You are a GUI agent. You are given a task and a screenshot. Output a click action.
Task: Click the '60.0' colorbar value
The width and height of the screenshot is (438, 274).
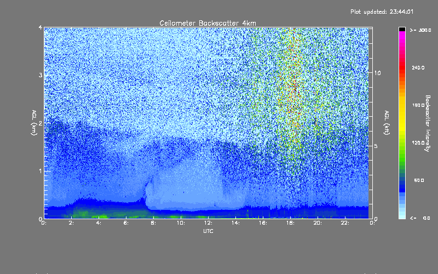(419, 180)
